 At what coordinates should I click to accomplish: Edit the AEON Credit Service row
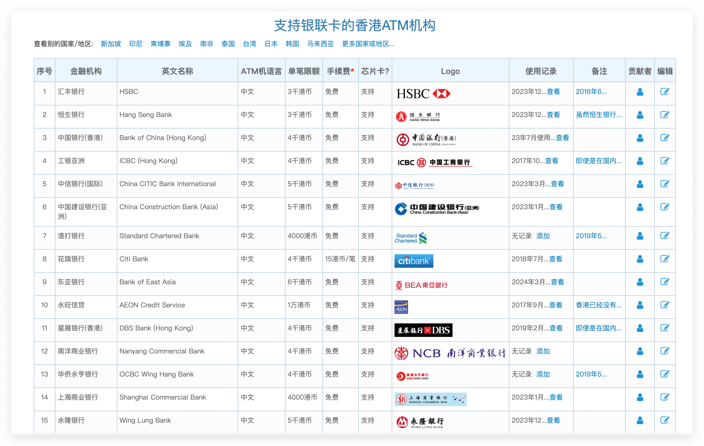(665, 305)
